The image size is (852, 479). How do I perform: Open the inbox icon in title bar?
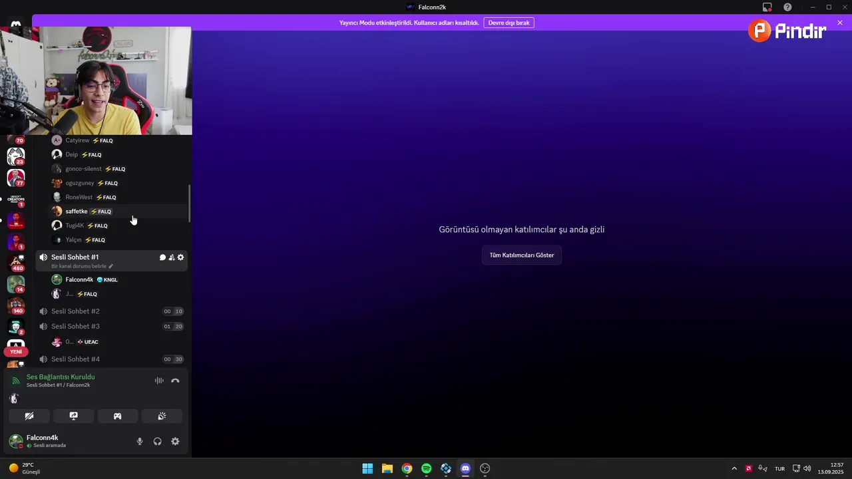pyautogui.click(x=767, y=7)
